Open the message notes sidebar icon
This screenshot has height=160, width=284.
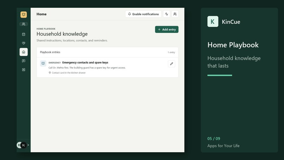(x=24, y=61)
